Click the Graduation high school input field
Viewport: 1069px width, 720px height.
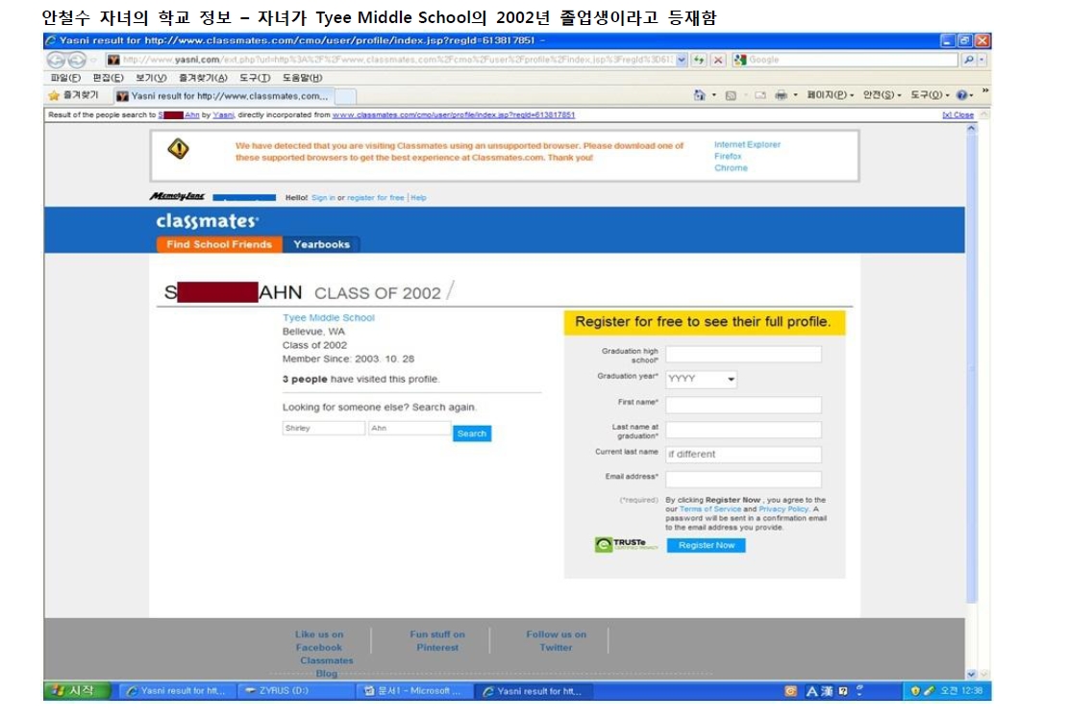coord(744,354)
